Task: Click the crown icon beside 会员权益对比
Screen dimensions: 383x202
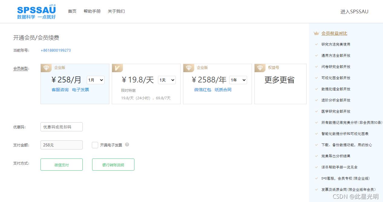Action: pos(316,34)
